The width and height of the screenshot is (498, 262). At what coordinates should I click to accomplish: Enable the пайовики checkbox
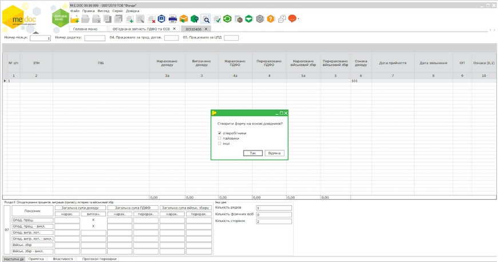point(220,138)
